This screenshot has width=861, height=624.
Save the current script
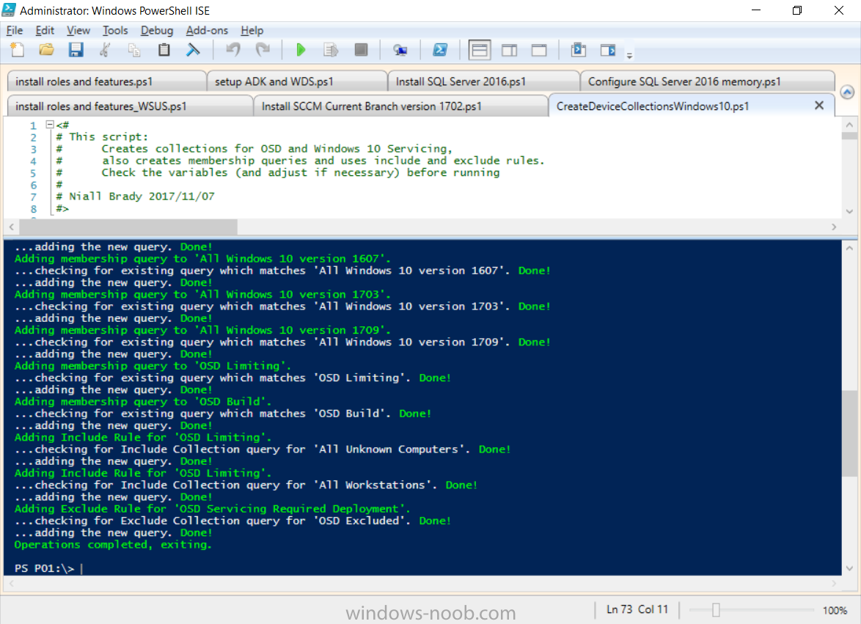pos(76,51)
